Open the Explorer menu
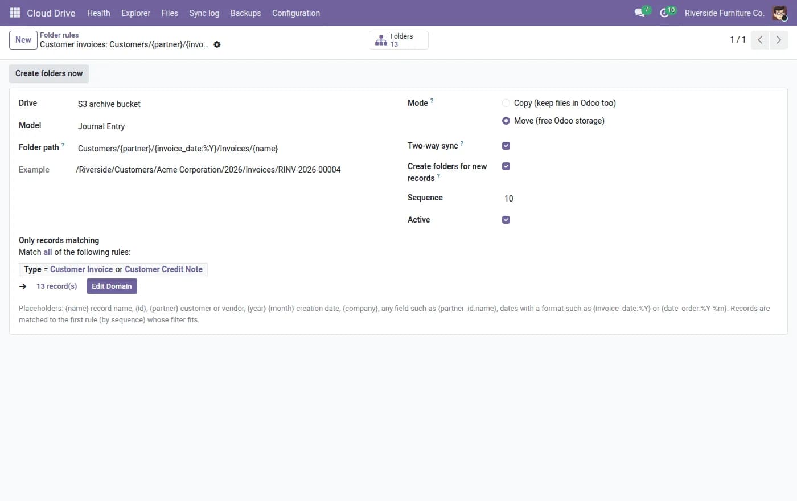 click(x=136, y=13)
